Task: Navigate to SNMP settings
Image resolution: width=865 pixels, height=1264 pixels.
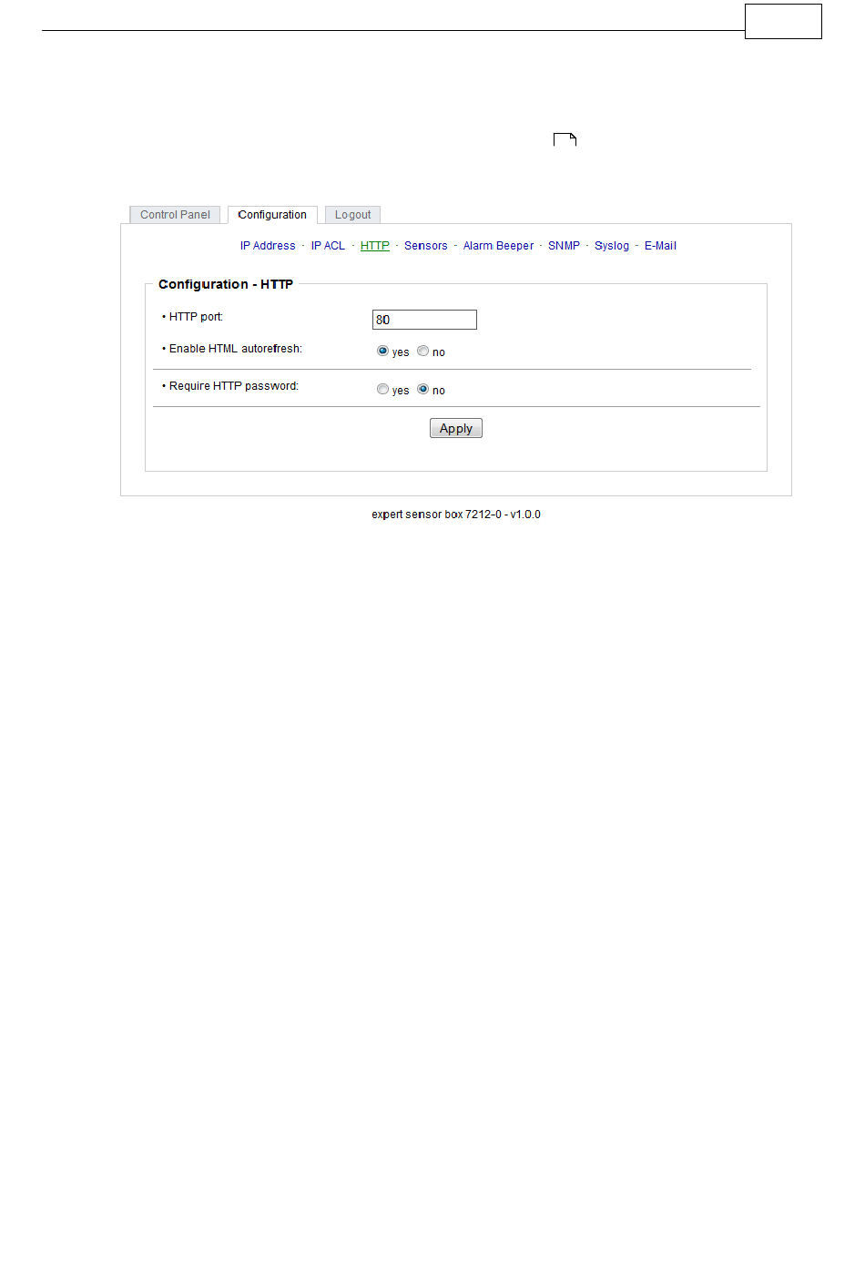Action: pyautogui.click(x=564, y=246)
